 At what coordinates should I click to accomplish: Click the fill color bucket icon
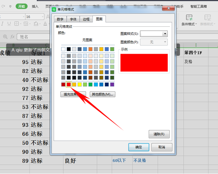coord(36,24)
